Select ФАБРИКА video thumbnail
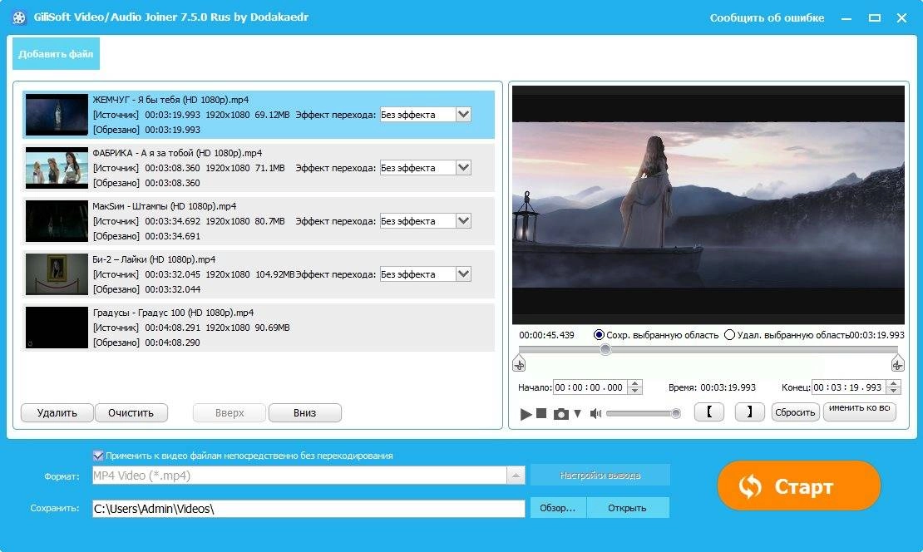Screen dimensions: 923x552 (57, 168)
